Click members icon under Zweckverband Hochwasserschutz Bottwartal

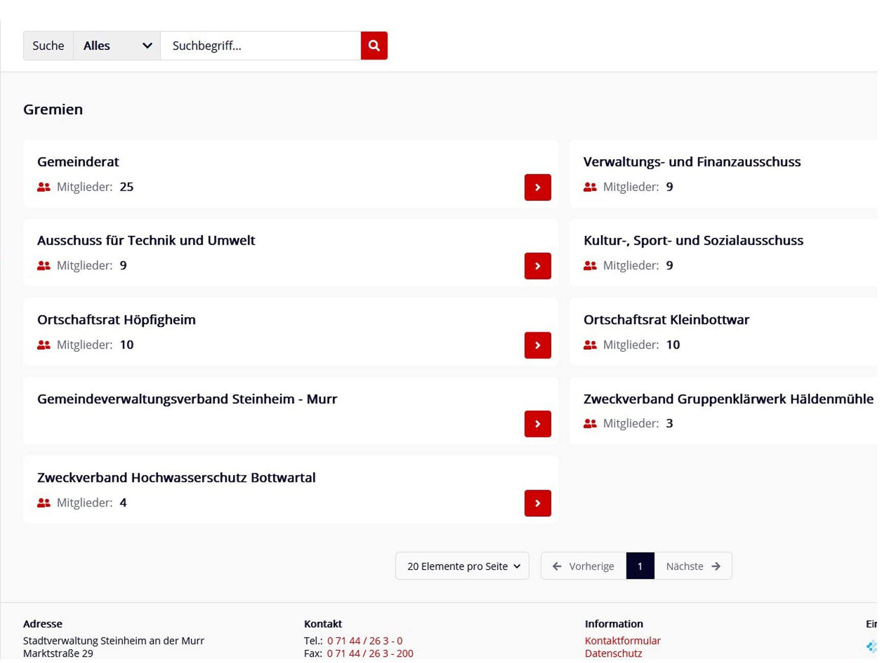click(x=44, y=503)
